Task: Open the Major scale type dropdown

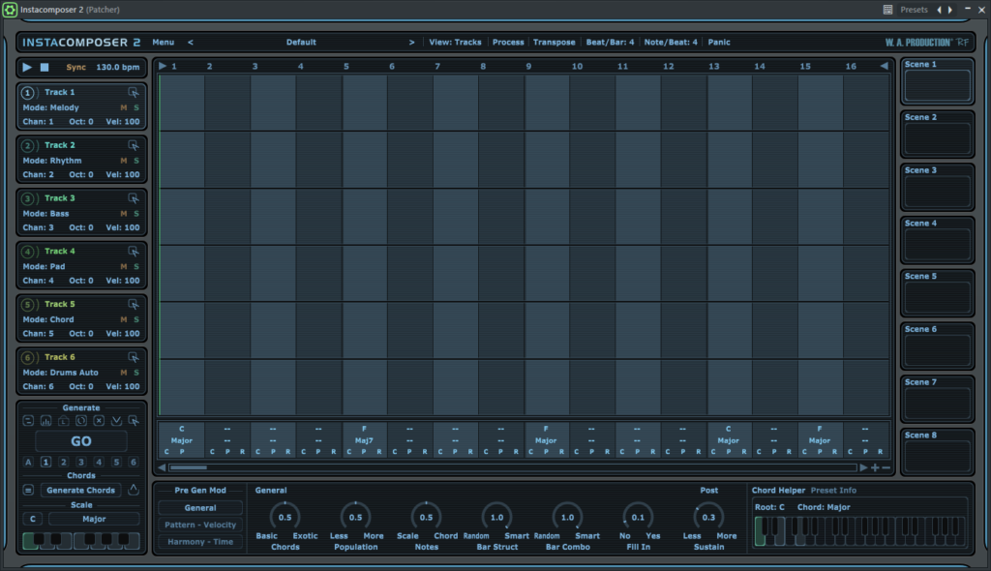Action: (94, 519)
